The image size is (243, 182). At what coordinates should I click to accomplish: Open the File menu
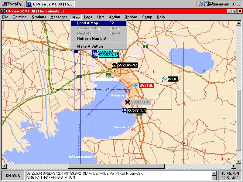pos(5,17)
